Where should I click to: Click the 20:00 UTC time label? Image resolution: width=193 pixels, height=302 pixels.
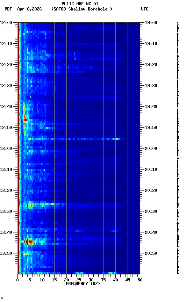click(151, 149)
